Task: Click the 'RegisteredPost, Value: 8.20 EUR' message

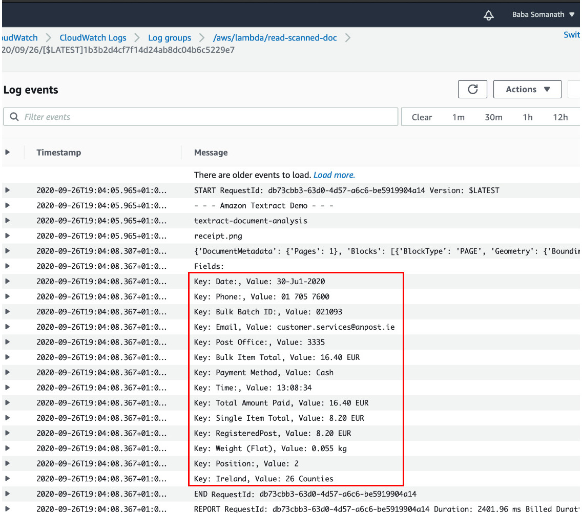Action: [x=273, y=434]
